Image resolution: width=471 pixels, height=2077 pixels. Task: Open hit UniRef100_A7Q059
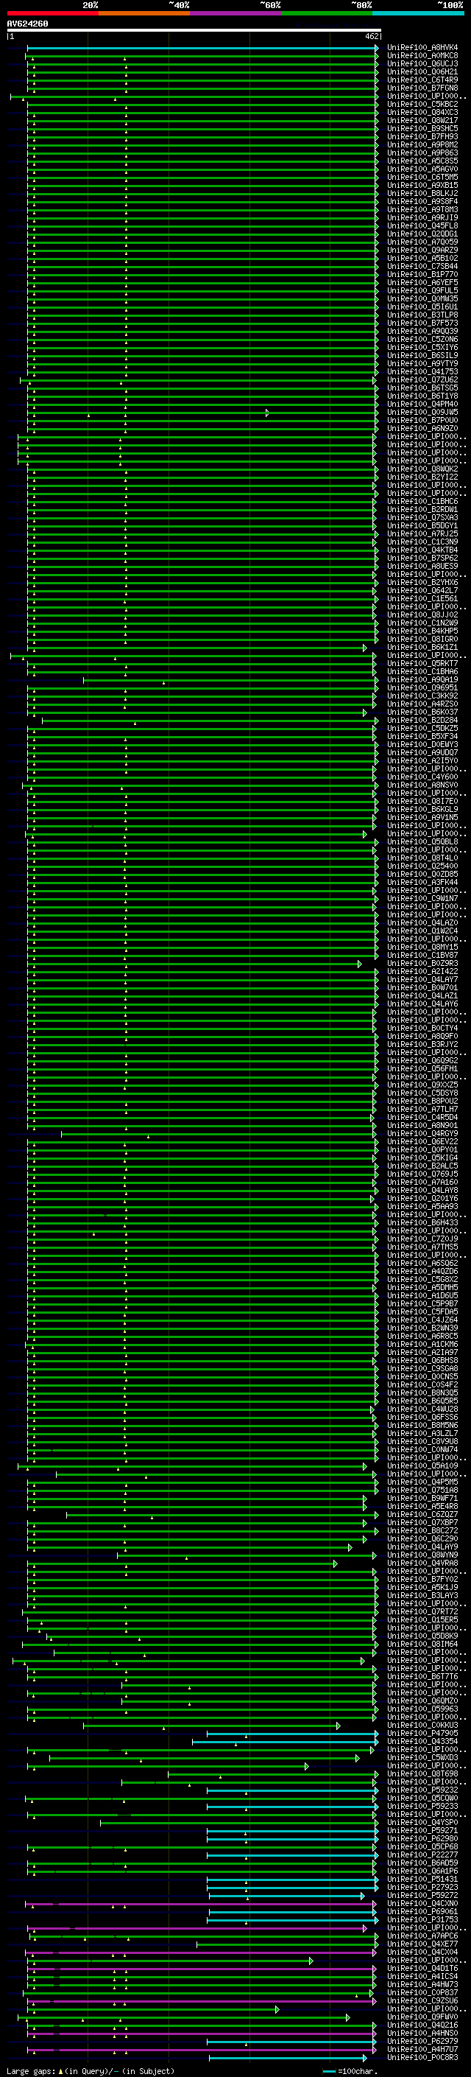click(x=422, y=242)
